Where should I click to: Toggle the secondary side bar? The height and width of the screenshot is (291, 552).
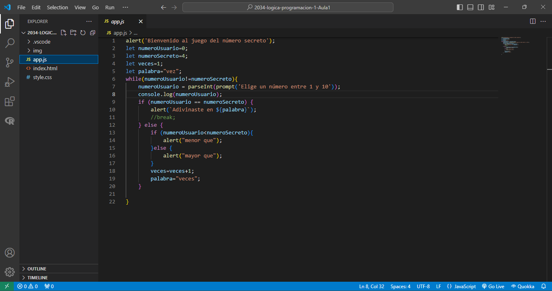click(481, 7)
